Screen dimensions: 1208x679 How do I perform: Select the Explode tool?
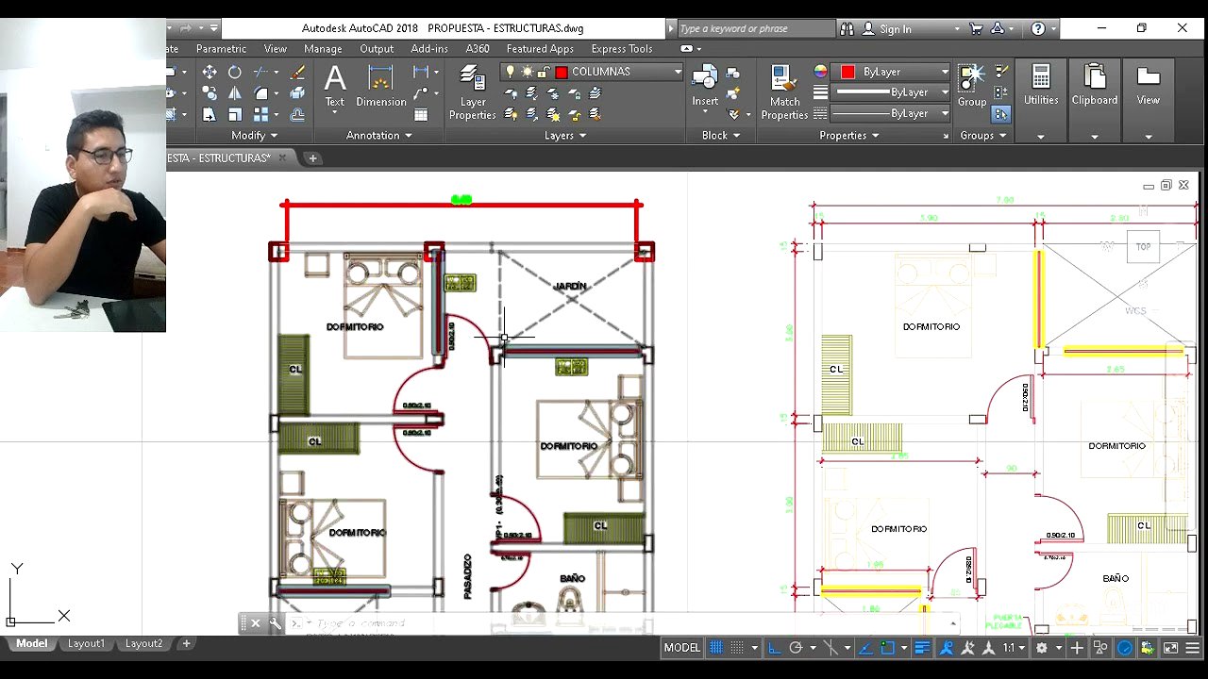297,93
